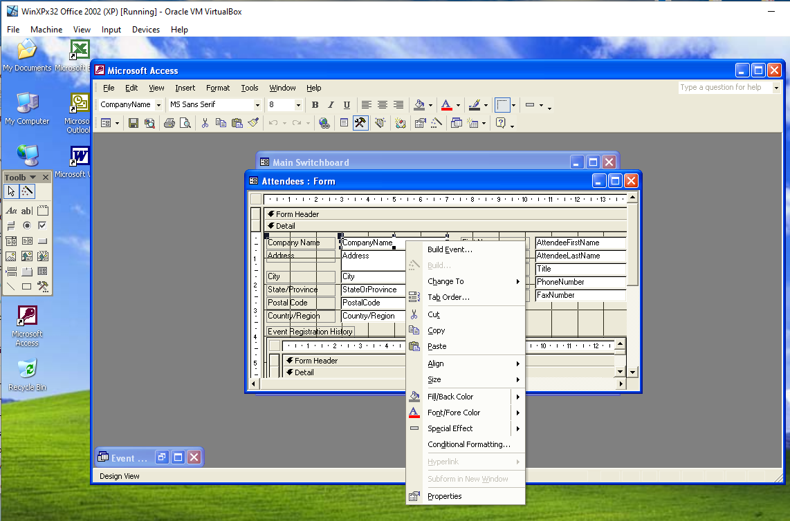This screenshot has width=790, height=521.
Task: Align text left
Action: click(x=366, y=105)
